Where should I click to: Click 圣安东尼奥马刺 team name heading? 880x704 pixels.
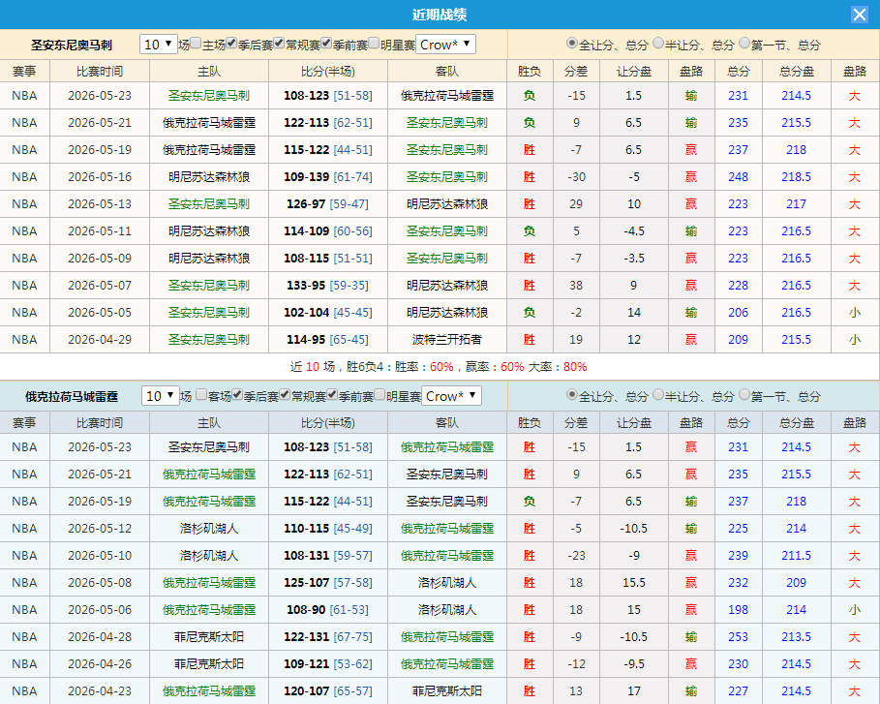72,45
